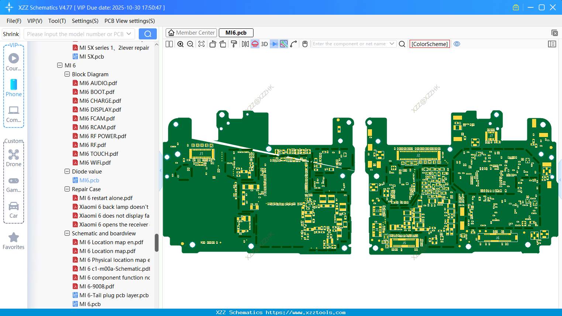The height and width of the screenshot is (316, 562).
Task: Click the mirror flip board icon
Action: pyautogui.click(x=245, y=44)
